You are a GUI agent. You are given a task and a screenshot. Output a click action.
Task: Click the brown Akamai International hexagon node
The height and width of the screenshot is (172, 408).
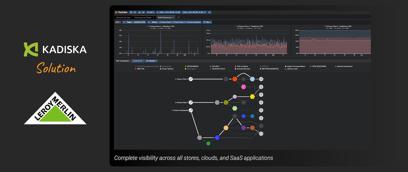click(x=252, y=128)
